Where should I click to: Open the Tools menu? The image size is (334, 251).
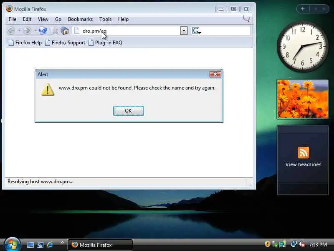106,19
